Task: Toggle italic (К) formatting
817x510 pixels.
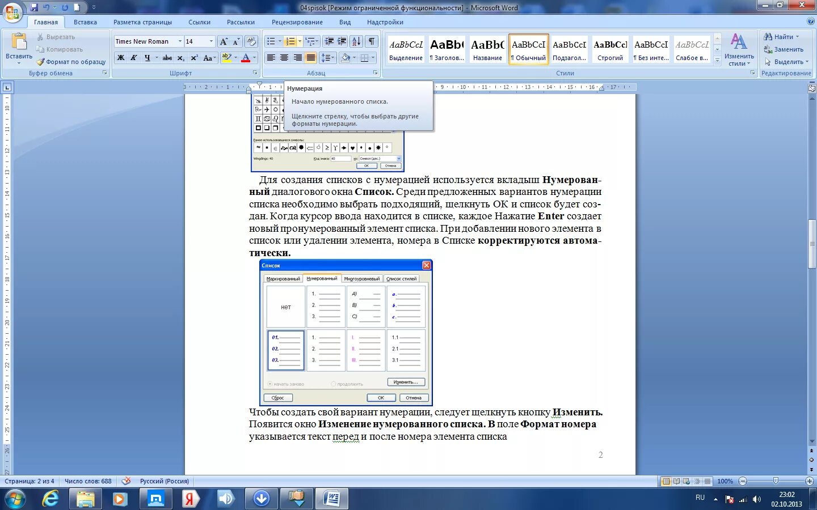Action: [134, 58]
